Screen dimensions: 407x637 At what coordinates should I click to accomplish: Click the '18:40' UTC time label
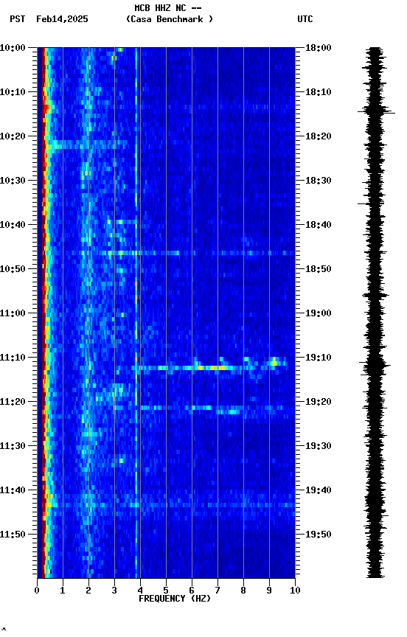(319, 225)
